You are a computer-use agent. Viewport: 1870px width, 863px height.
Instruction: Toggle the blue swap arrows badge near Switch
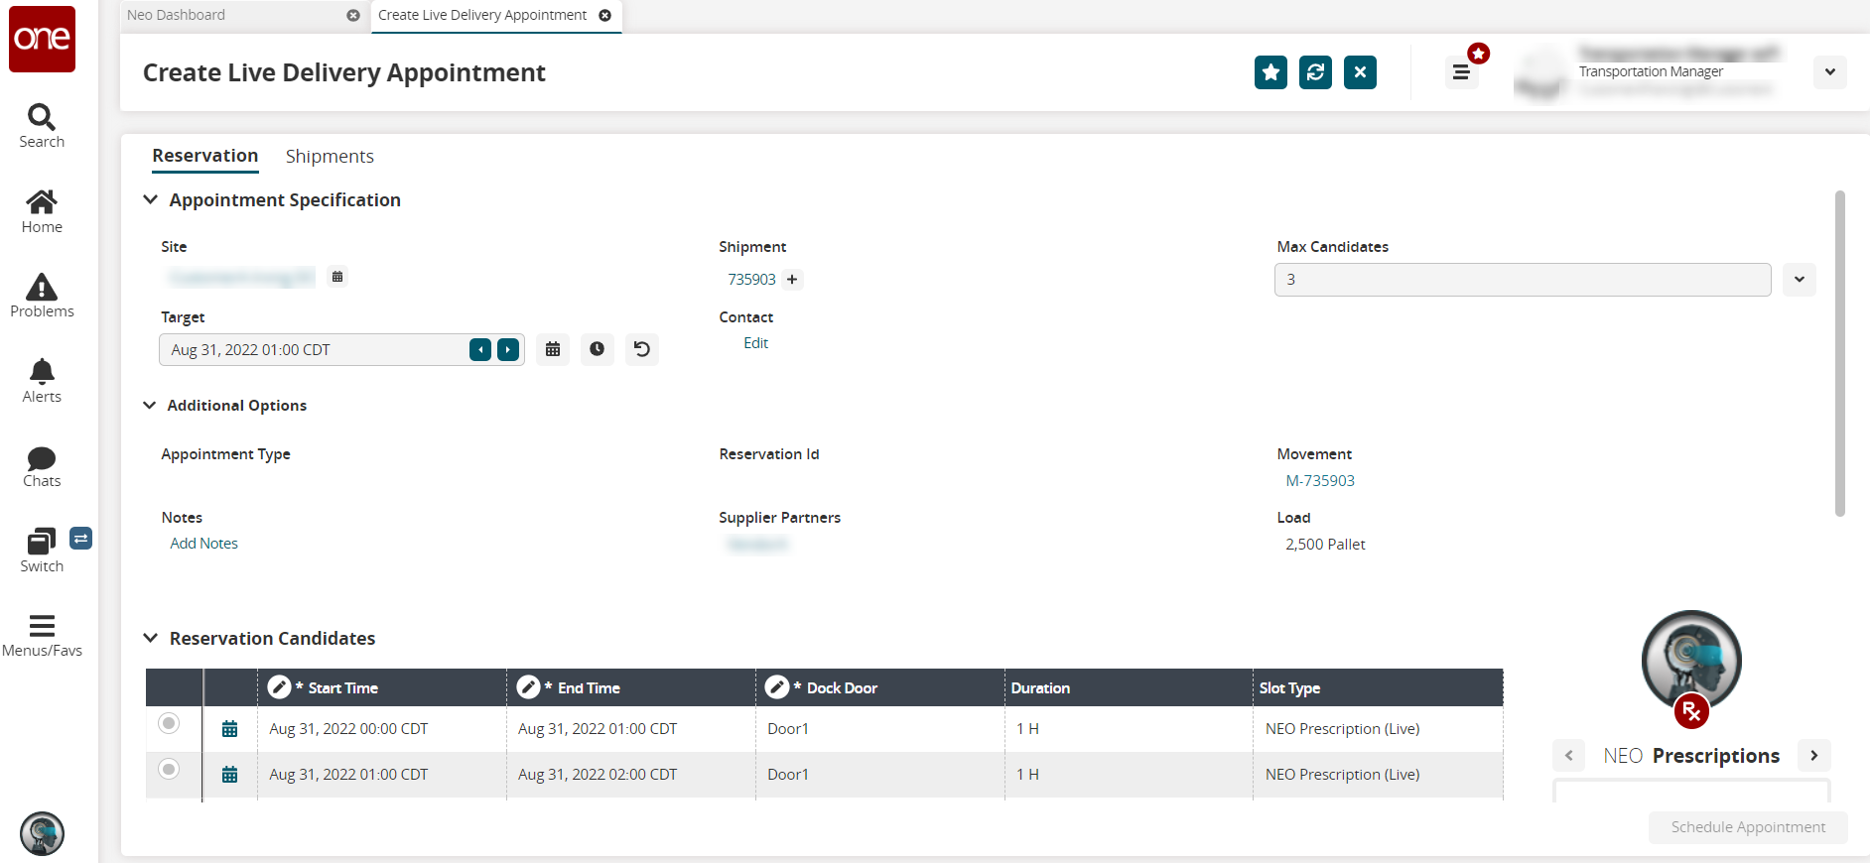point(81,538)
